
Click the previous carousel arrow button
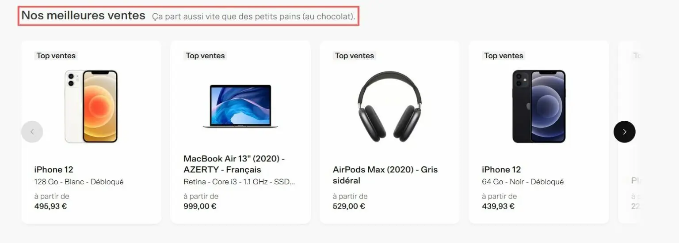(32, 131)
